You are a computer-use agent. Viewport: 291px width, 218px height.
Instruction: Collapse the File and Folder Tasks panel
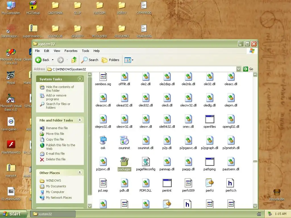point(80,120)
